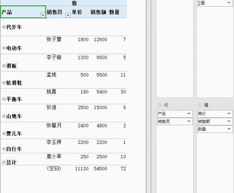Select the 72 total quantity cell
The width and height of the screenshot is (234, 193).
(123, 169)
